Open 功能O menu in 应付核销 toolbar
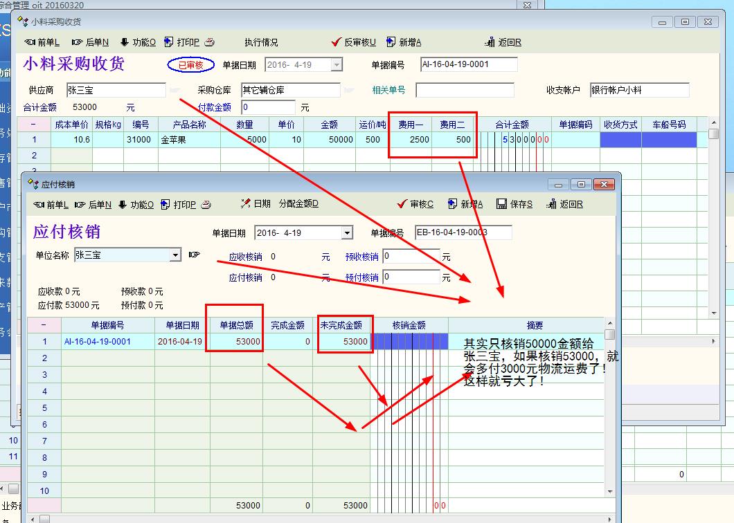Image resolution: width=734 pixels, height=523 pixels. pos(137,204)
